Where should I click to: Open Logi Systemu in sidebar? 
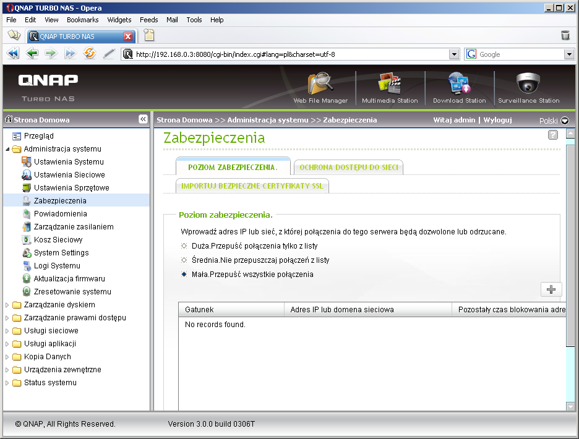click(57, 266)
